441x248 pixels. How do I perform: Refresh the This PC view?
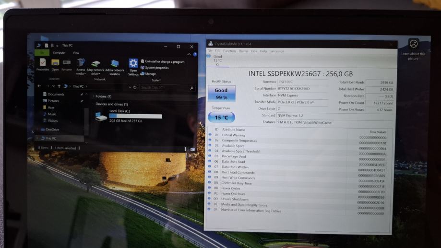point(135,87)
